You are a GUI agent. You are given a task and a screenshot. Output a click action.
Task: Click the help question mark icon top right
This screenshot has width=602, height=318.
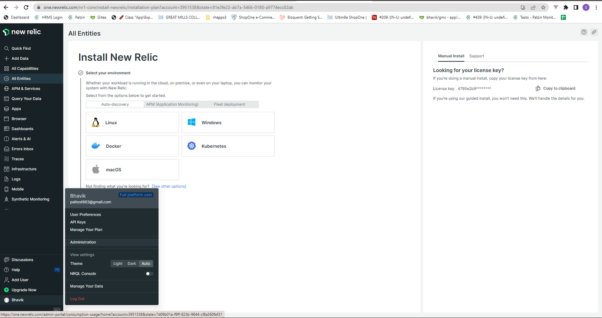tap(584, 32)
